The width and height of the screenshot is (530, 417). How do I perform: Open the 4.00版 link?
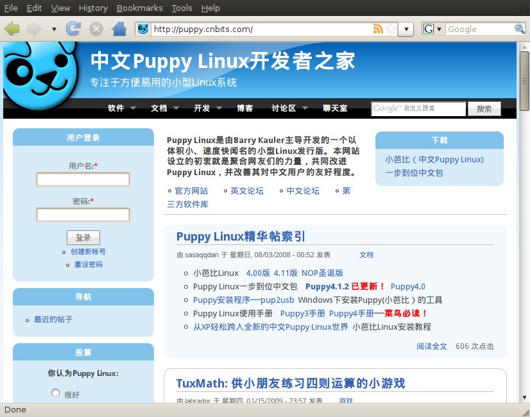(x=258, y=273)
